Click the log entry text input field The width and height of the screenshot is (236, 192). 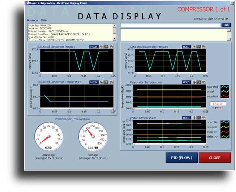[170, 25]
